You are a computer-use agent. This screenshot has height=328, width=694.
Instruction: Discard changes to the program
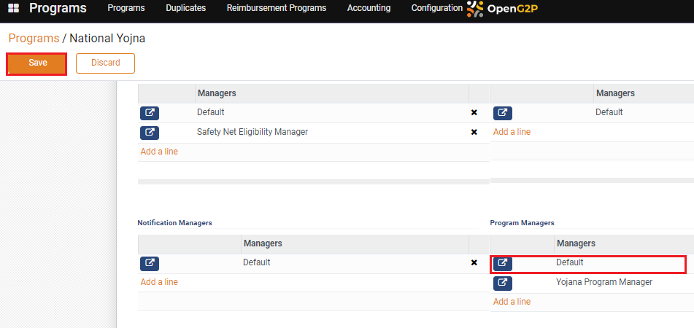(x=105, y=63)
